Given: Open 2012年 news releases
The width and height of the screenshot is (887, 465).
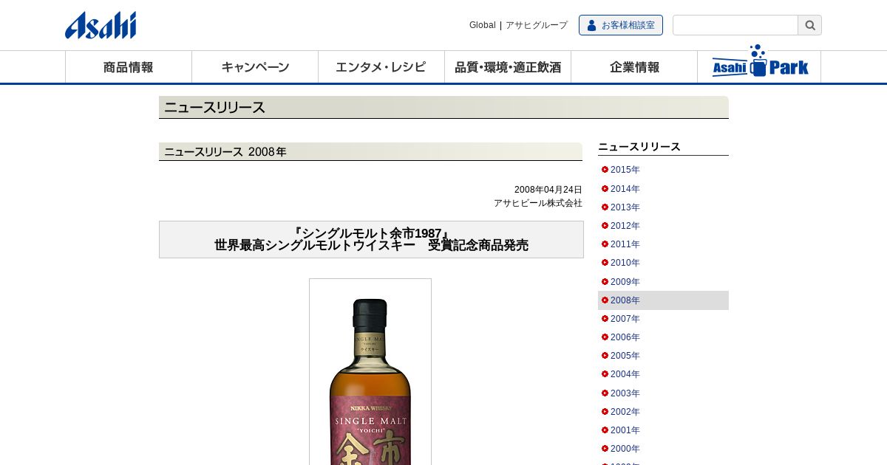Looking at the screenshot, I should click(x=625, y=226).
